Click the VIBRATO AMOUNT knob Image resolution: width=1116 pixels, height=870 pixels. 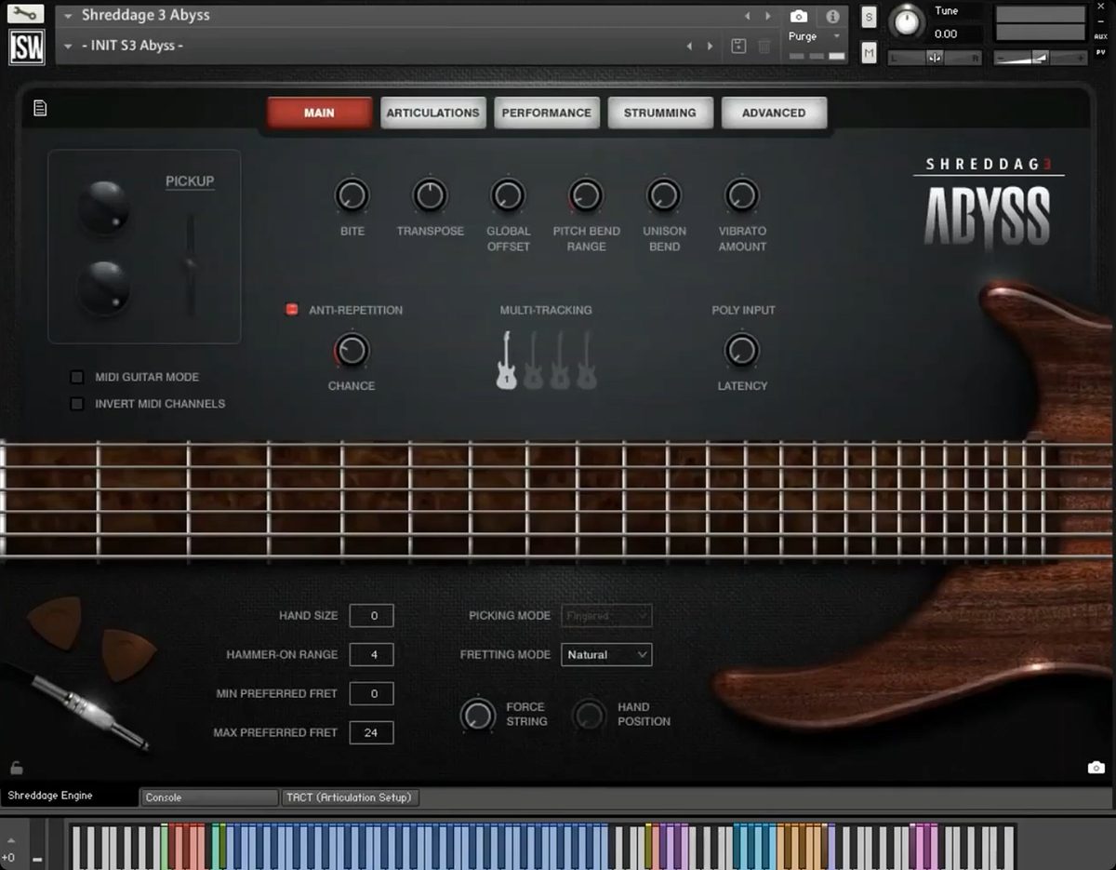point(742,196)
